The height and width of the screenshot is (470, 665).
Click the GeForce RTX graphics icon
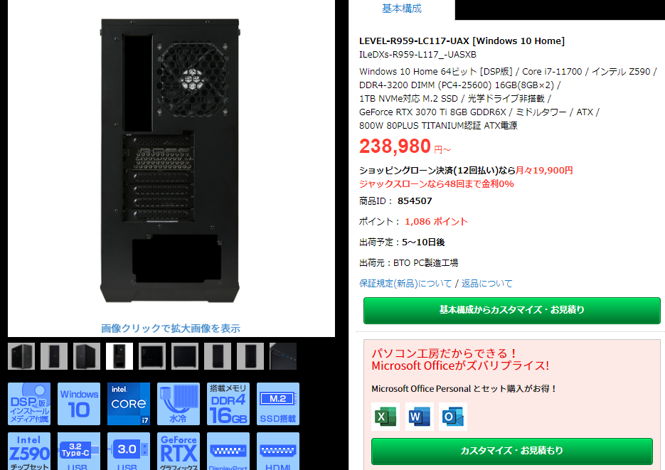click(179, 451)
